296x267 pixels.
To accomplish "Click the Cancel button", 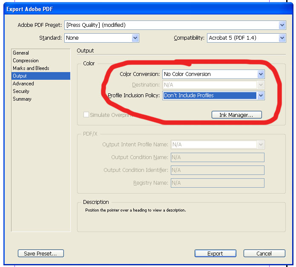I will pyautogui.click(x=264, y=253).
